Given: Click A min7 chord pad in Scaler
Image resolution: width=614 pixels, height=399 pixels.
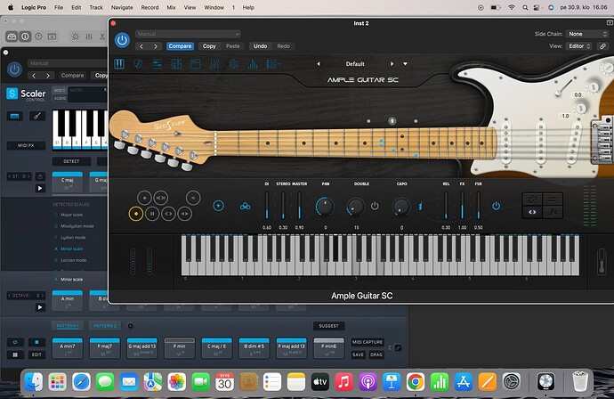Looking at the screenshot, I should tap(68, 348).
